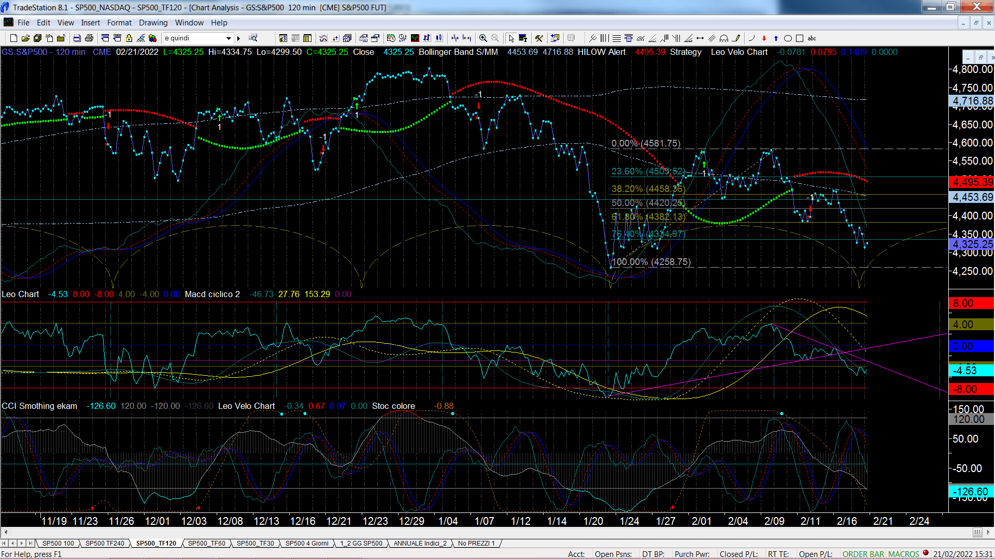
Task: Insert a red down arrow
Action: coord(764,38)
